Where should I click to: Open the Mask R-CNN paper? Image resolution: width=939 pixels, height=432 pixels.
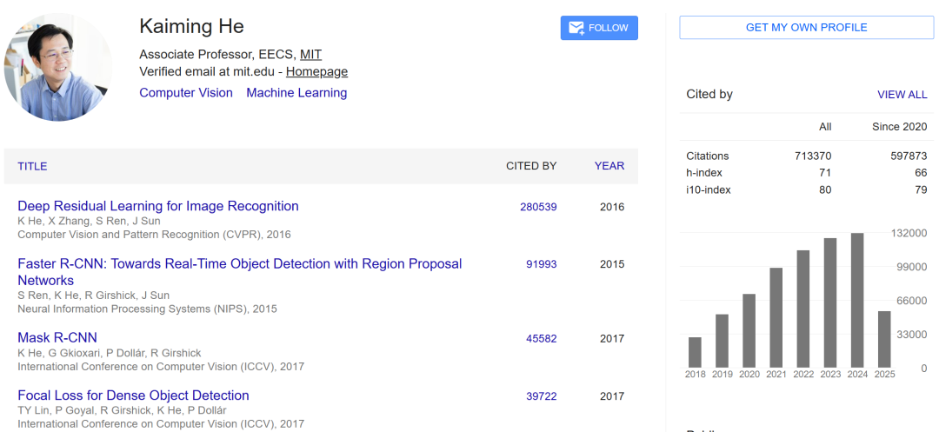tap(57, 337)
